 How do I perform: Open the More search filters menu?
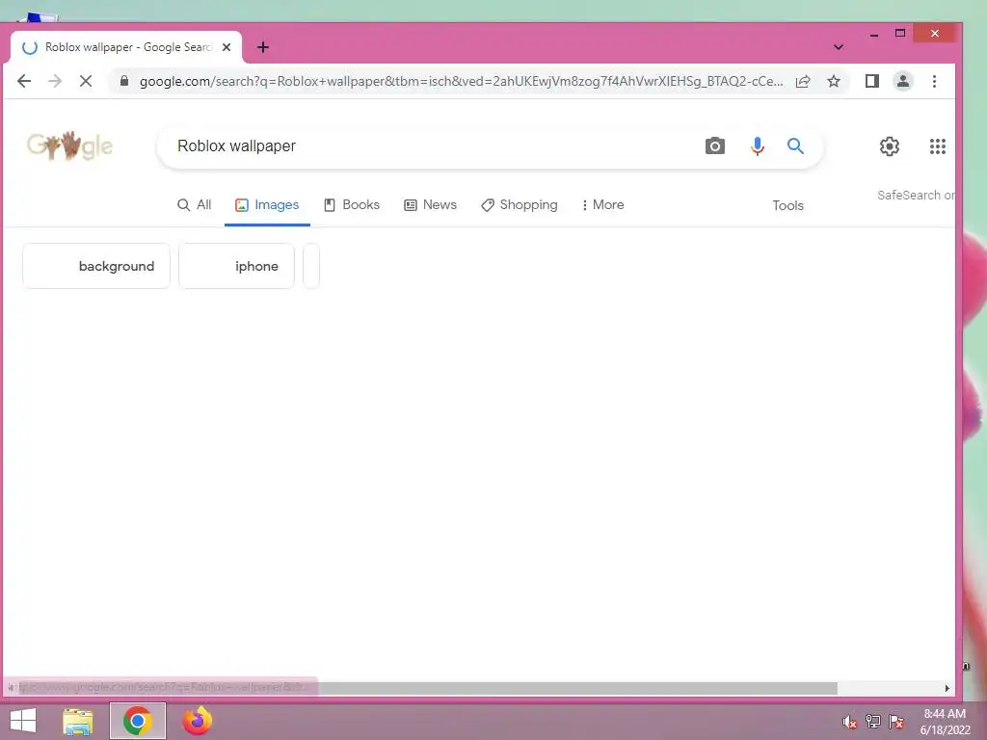tap(602, 204)
